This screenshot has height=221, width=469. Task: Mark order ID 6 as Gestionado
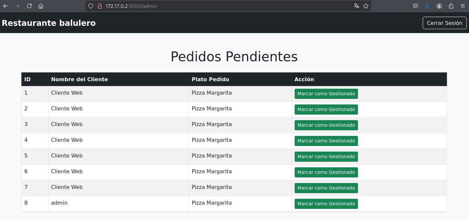coord(326,172)
